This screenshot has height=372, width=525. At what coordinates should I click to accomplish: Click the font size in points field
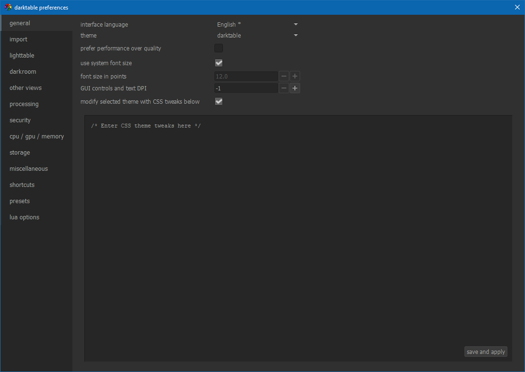[x=246, y=76]
